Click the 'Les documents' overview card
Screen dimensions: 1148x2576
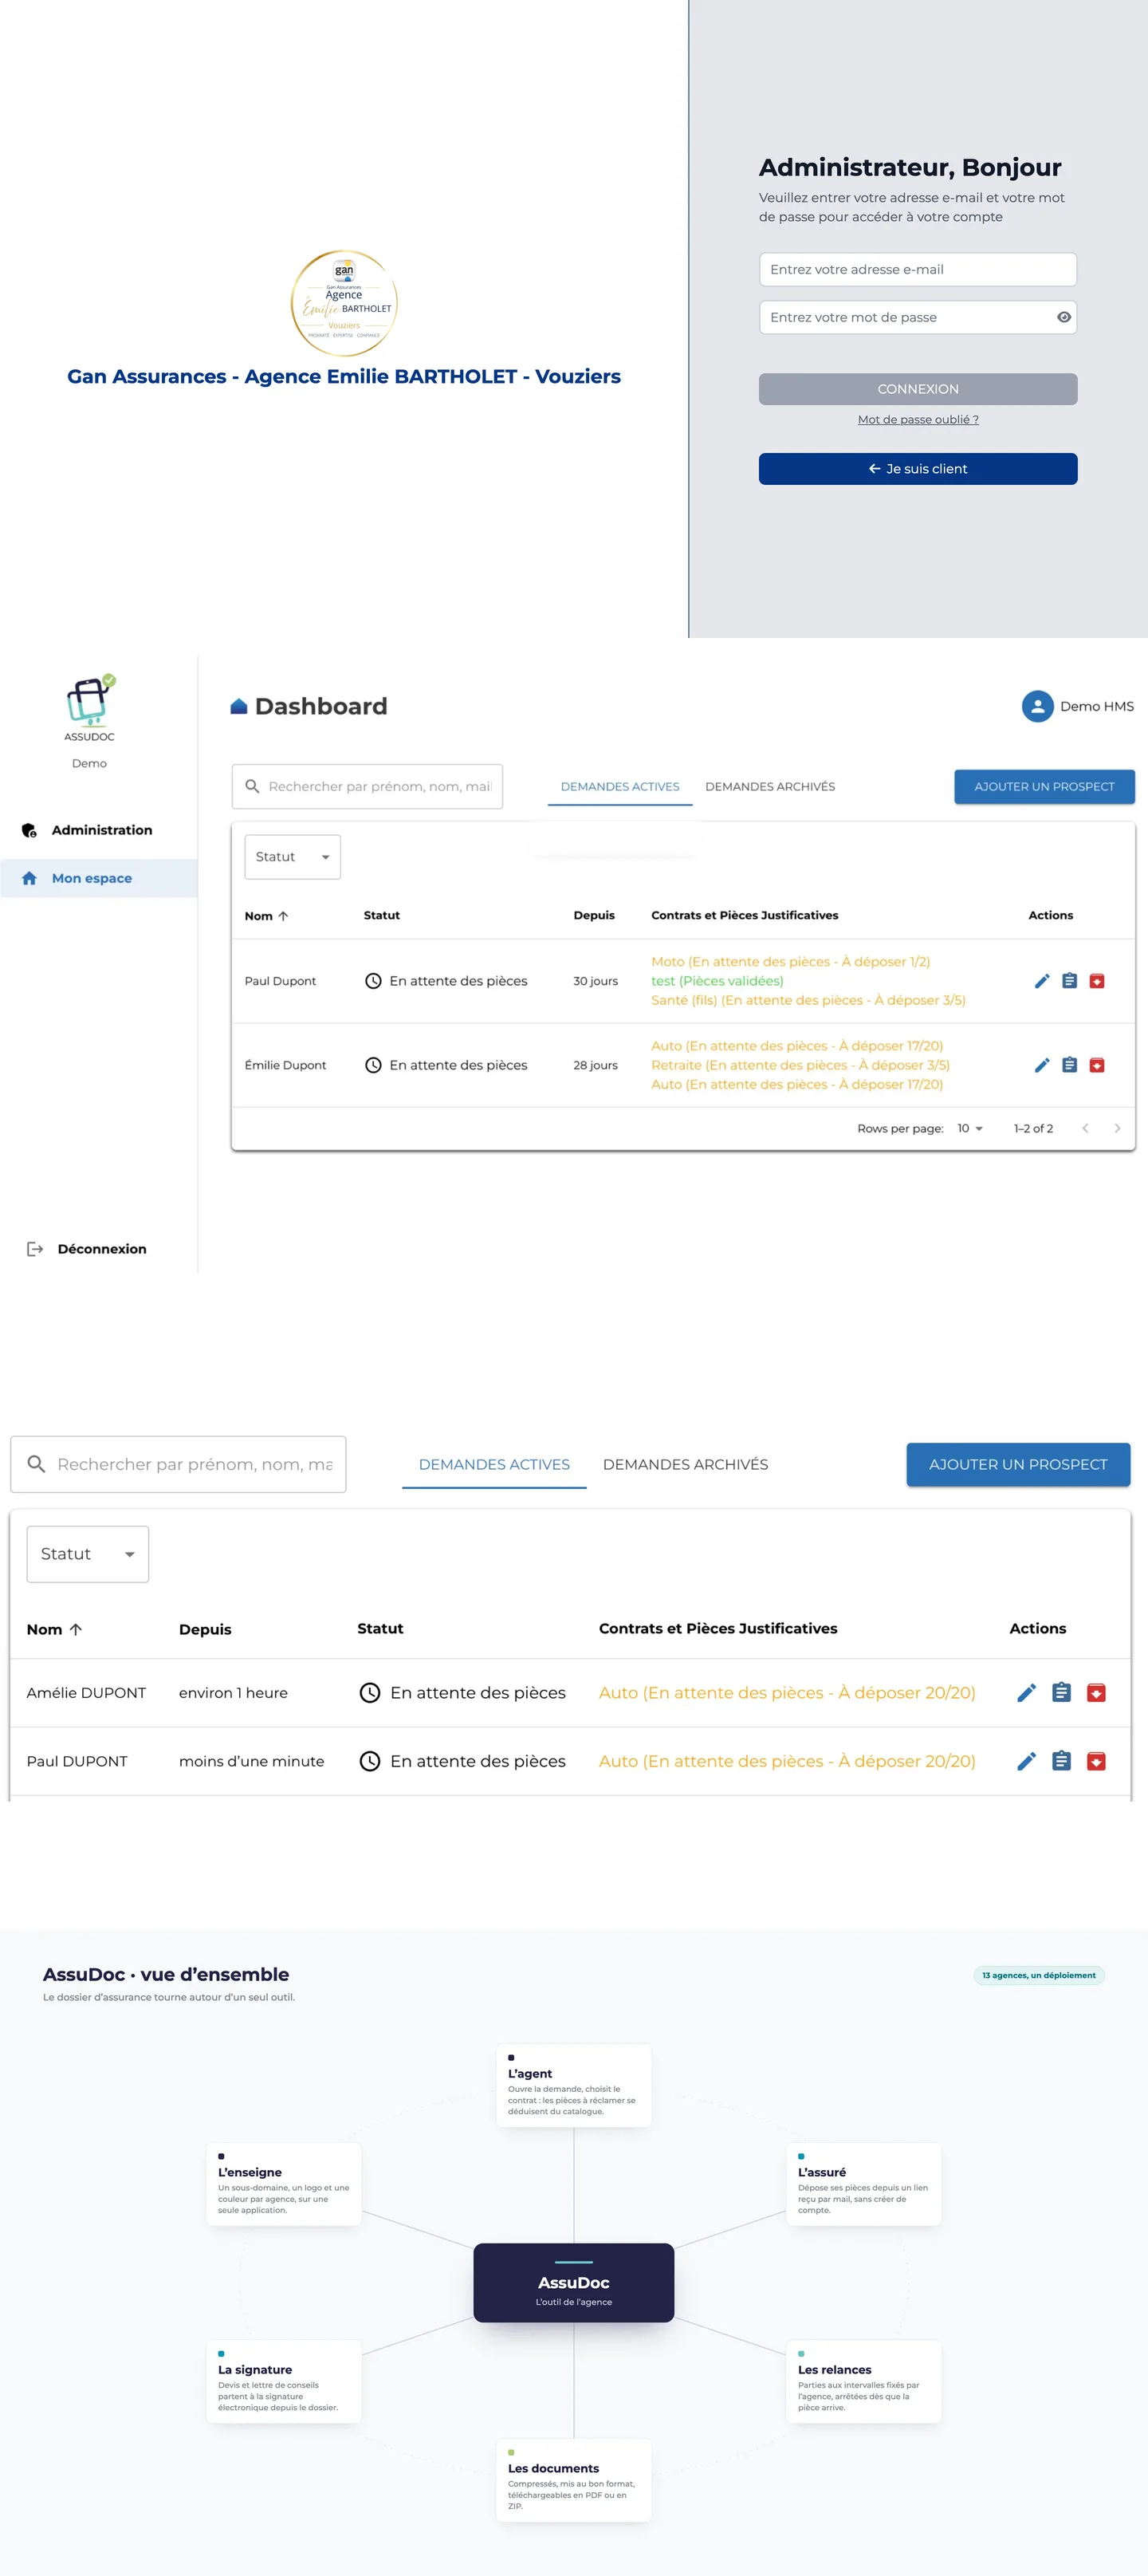tap(573, 2480)
